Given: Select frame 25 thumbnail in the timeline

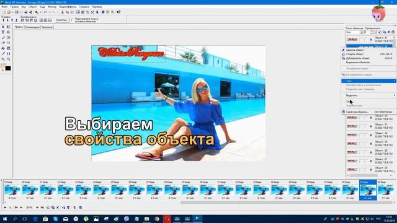Looking at the screenshot, I should tap(119, 190).
